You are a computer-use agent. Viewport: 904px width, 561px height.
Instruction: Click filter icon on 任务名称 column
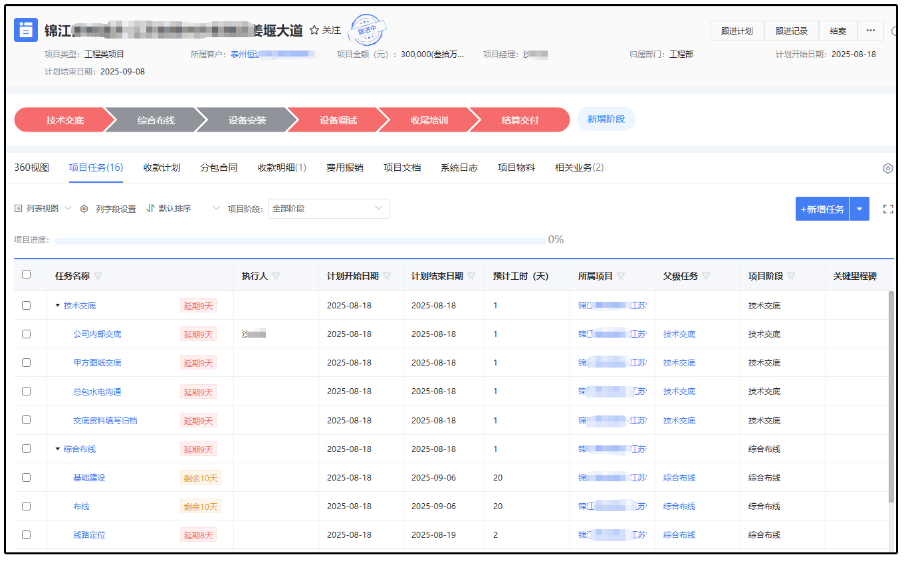point(98,276)
